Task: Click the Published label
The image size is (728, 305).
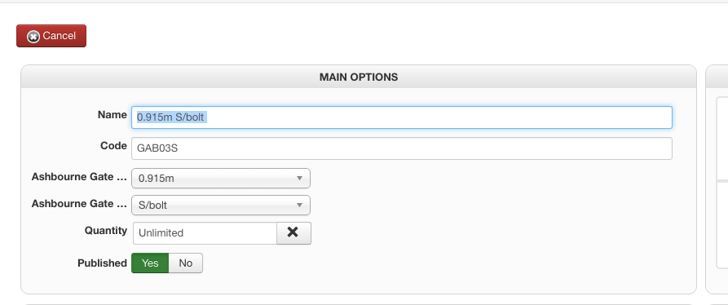Action: (x=102, y=263)
